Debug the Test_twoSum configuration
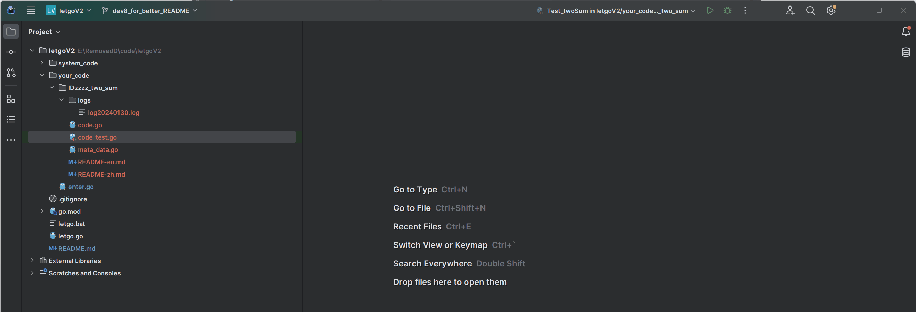 [727, 11]
